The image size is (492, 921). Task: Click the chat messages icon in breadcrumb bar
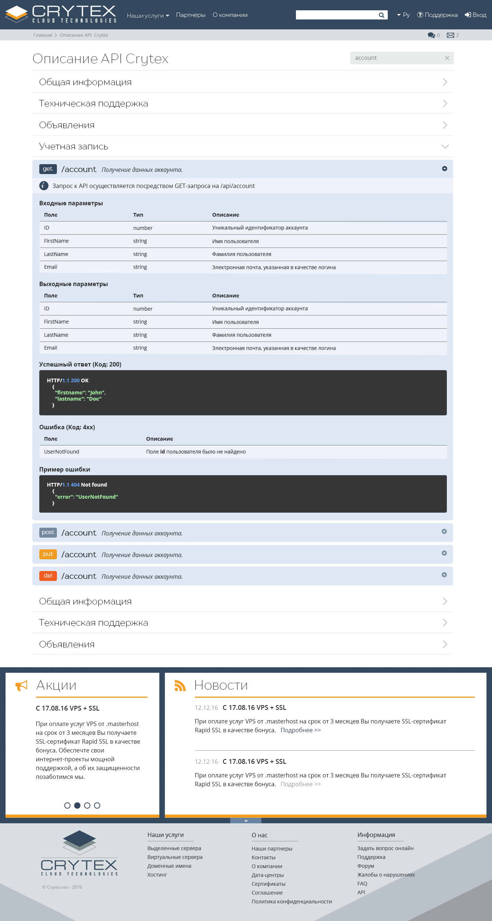point(431,35)
